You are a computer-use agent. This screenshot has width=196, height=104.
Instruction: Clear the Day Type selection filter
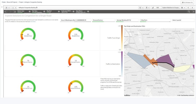[x=44, y=12]
